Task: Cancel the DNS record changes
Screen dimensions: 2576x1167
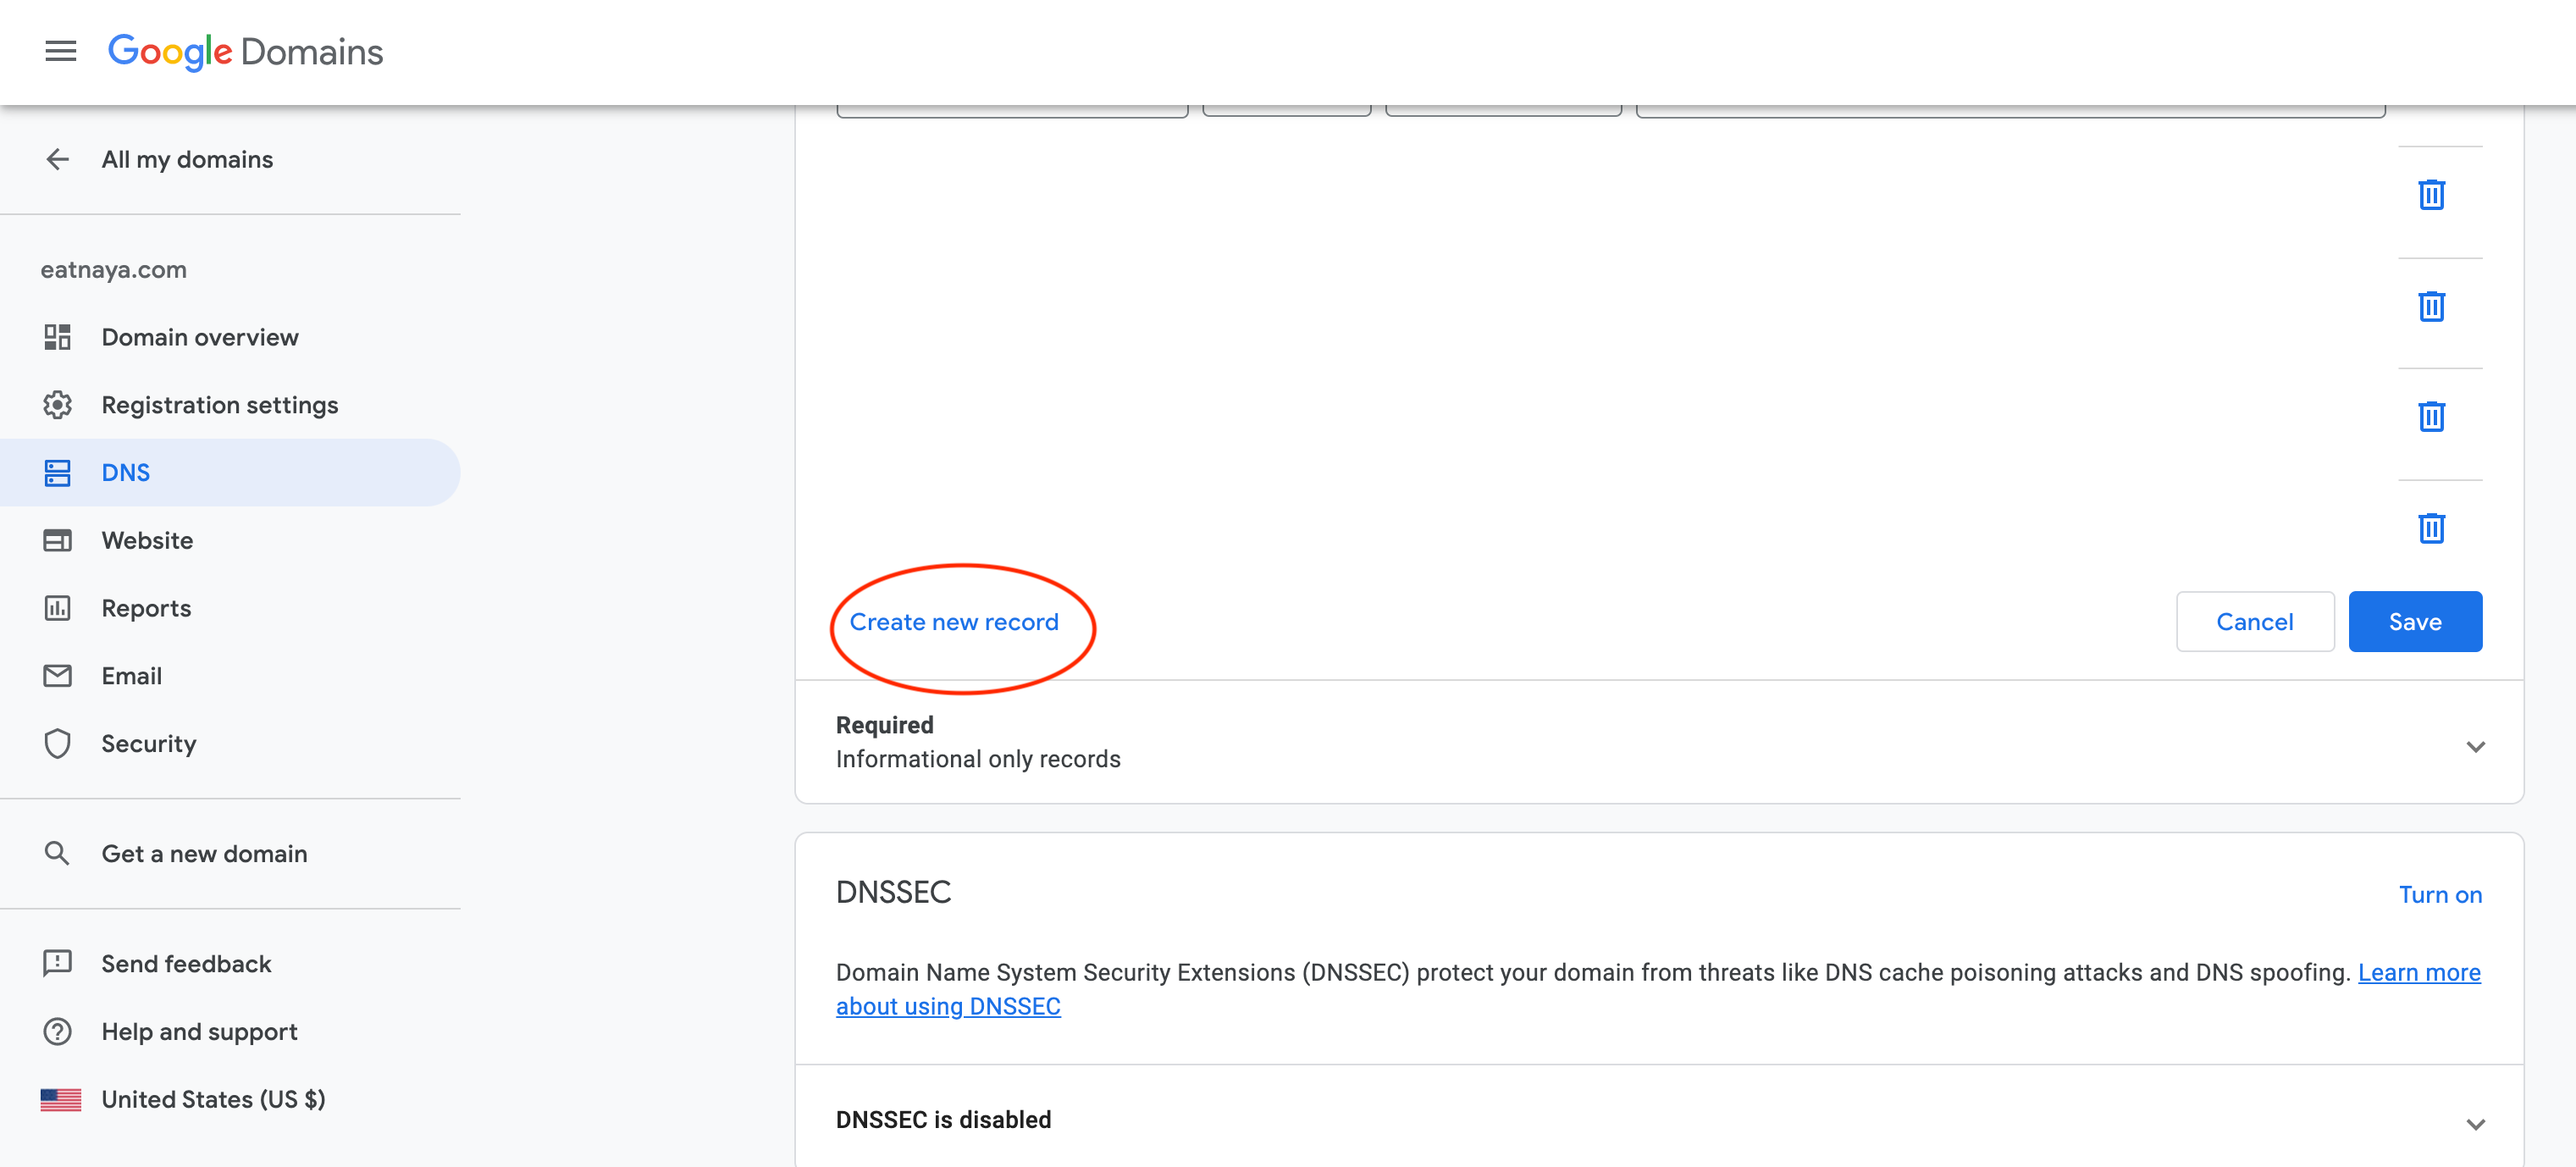Action: point(2254,621)
